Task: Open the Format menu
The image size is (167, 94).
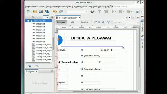Action: (35, 7)
